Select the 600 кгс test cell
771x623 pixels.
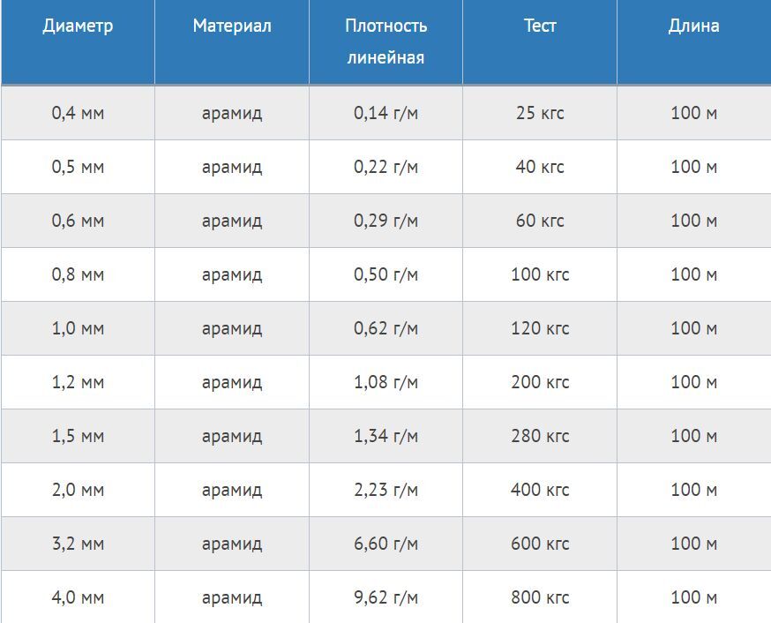pyautogui.click(x=539, y=544)
